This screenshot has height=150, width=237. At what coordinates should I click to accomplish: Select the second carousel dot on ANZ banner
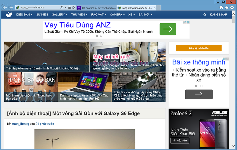(x=101, y=36)
